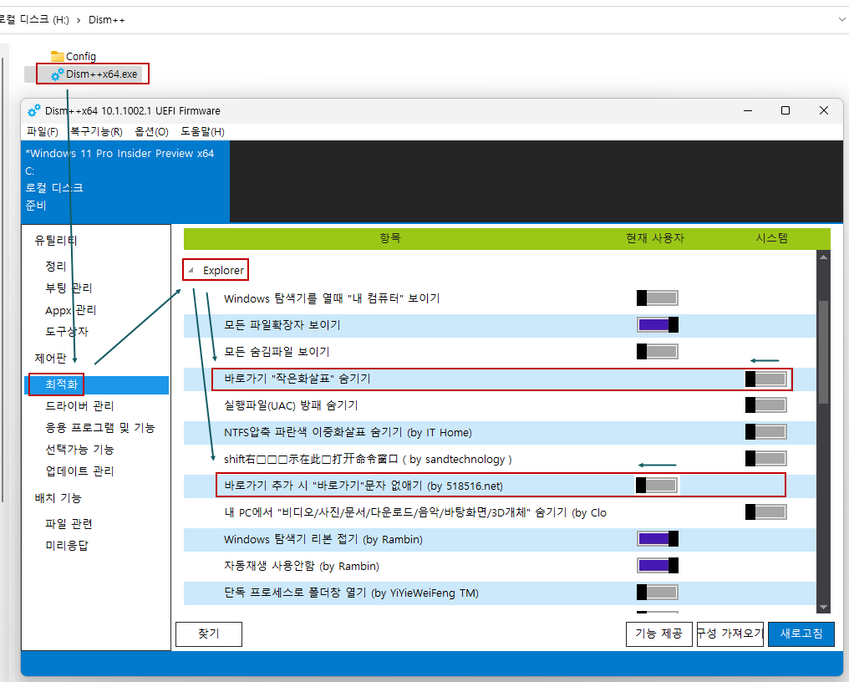Toggle '실행파일(UAC) 방패 숨기기' switch
The width and height of the screenshot is (849, 682).
765,405
